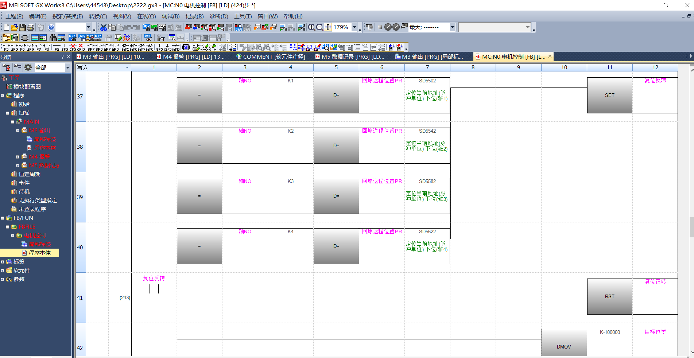The height and width of the screenshot is (358, 694).
Task: Open the help question mark icon
Action: pos(51,27)
